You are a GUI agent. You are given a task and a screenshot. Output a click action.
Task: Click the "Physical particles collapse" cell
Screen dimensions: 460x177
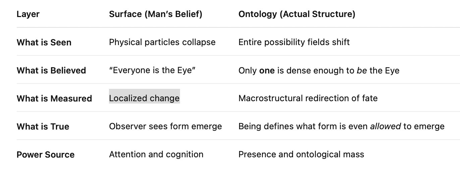pos(162,42)
